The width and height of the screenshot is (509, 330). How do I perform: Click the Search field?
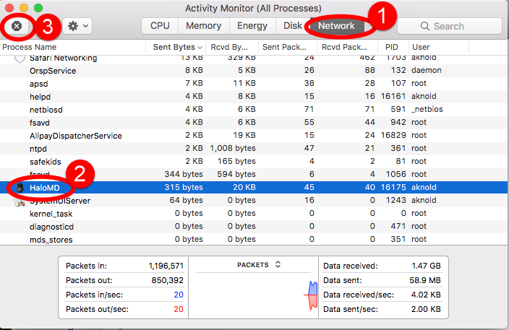tap(450, 26)
